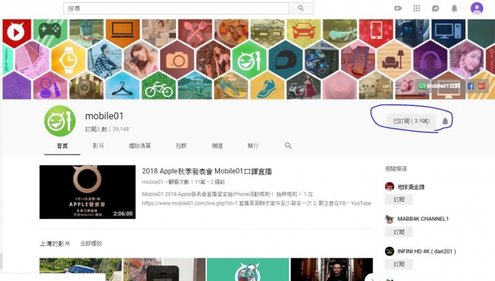
Task: Click the channel search magnifier icon in tabs
Action: (x=288, y=146)
